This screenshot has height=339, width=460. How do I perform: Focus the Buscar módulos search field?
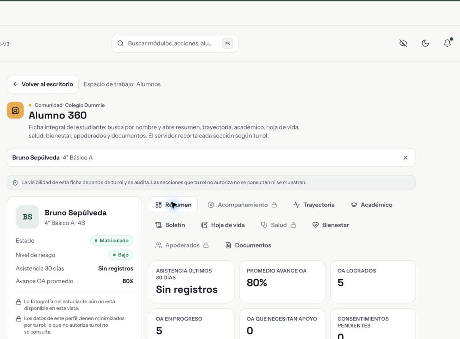175,43
